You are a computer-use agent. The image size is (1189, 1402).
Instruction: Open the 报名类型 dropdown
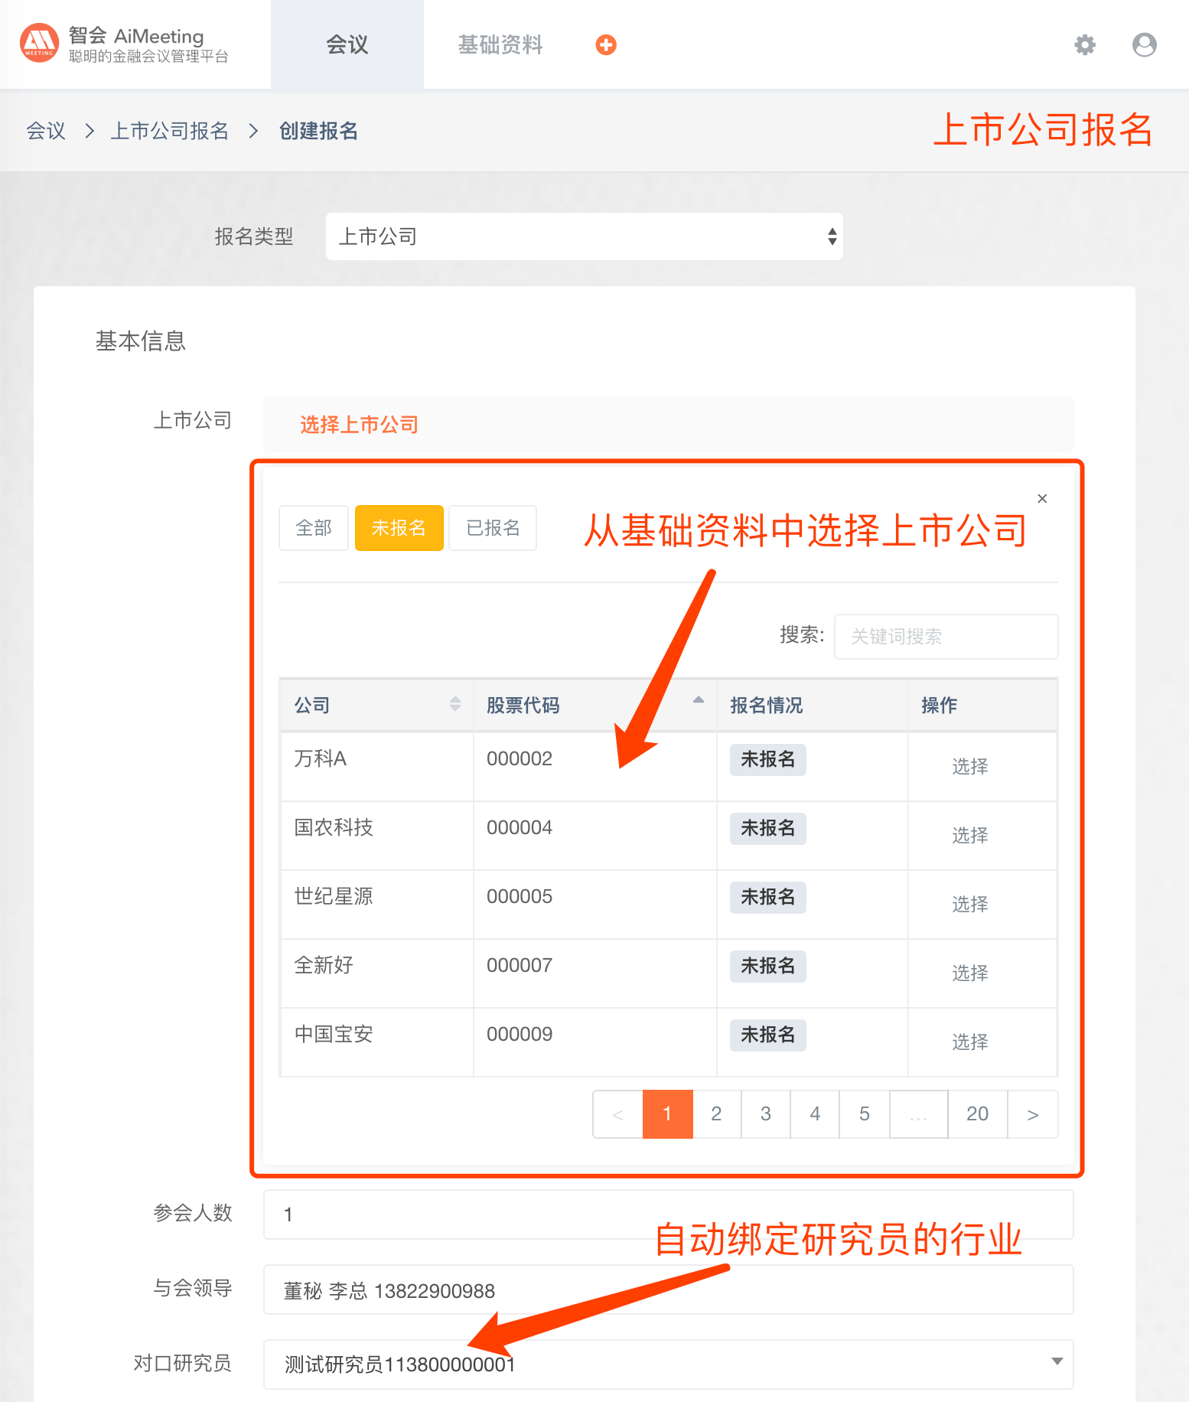584,237
